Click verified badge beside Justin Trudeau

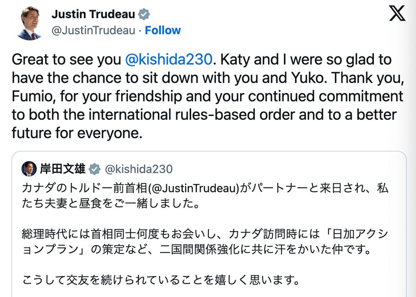[144, 14]
